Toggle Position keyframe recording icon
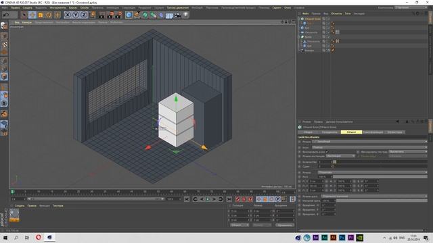Image resolution: width=433 pixels, height=243 pixels. 259,199
